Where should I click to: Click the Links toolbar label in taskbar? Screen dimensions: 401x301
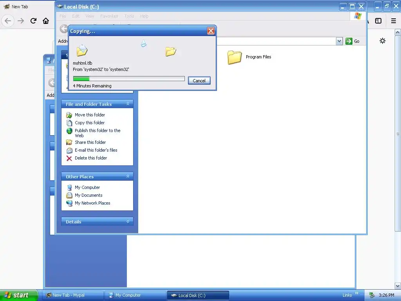pos(347,296)
